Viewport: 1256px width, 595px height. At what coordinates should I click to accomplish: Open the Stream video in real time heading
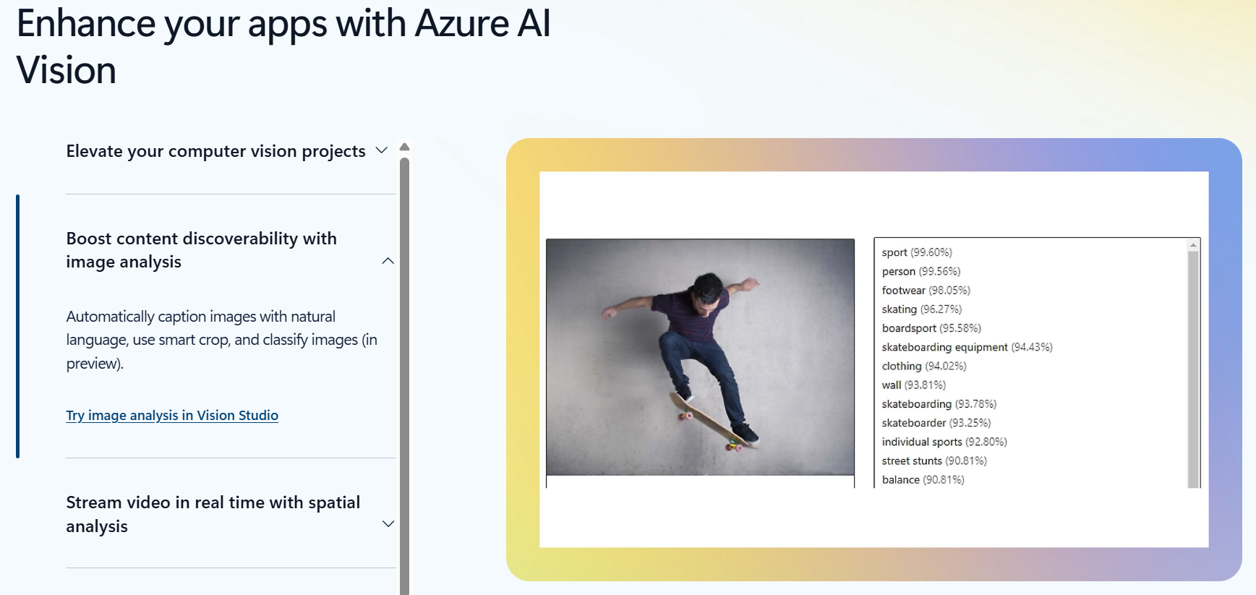pos(213,514)
